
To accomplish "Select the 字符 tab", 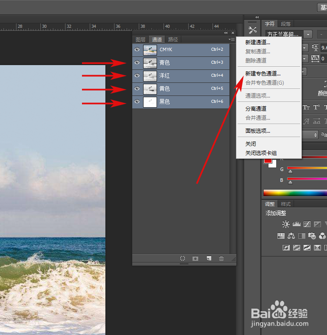I will 270,24.
